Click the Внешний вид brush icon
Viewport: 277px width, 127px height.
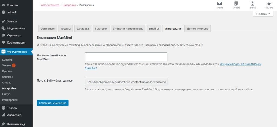(x=3, y=124)
